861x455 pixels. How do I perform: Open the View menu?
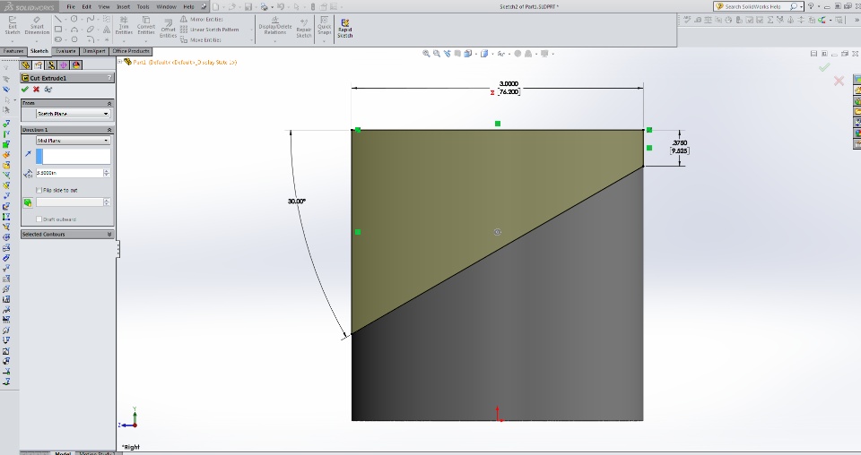click(104, 6)
